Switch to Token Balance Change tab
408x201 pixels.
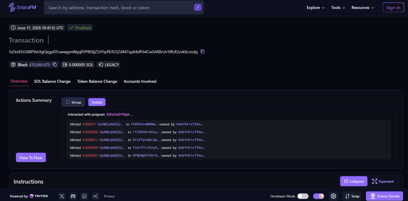tap(97, 81)
